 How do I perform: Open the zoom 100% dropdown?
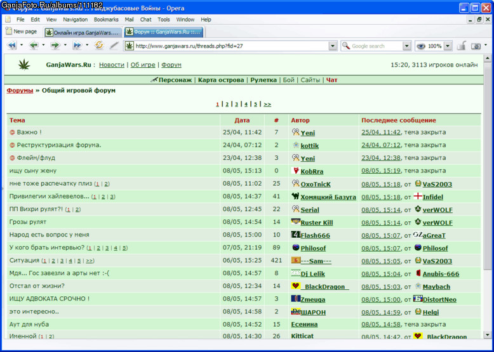448,46
